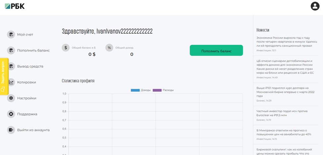The width and height of the screenshot is (323, 155).
Task: Open the Настройки gear icon
Action: 11,98
